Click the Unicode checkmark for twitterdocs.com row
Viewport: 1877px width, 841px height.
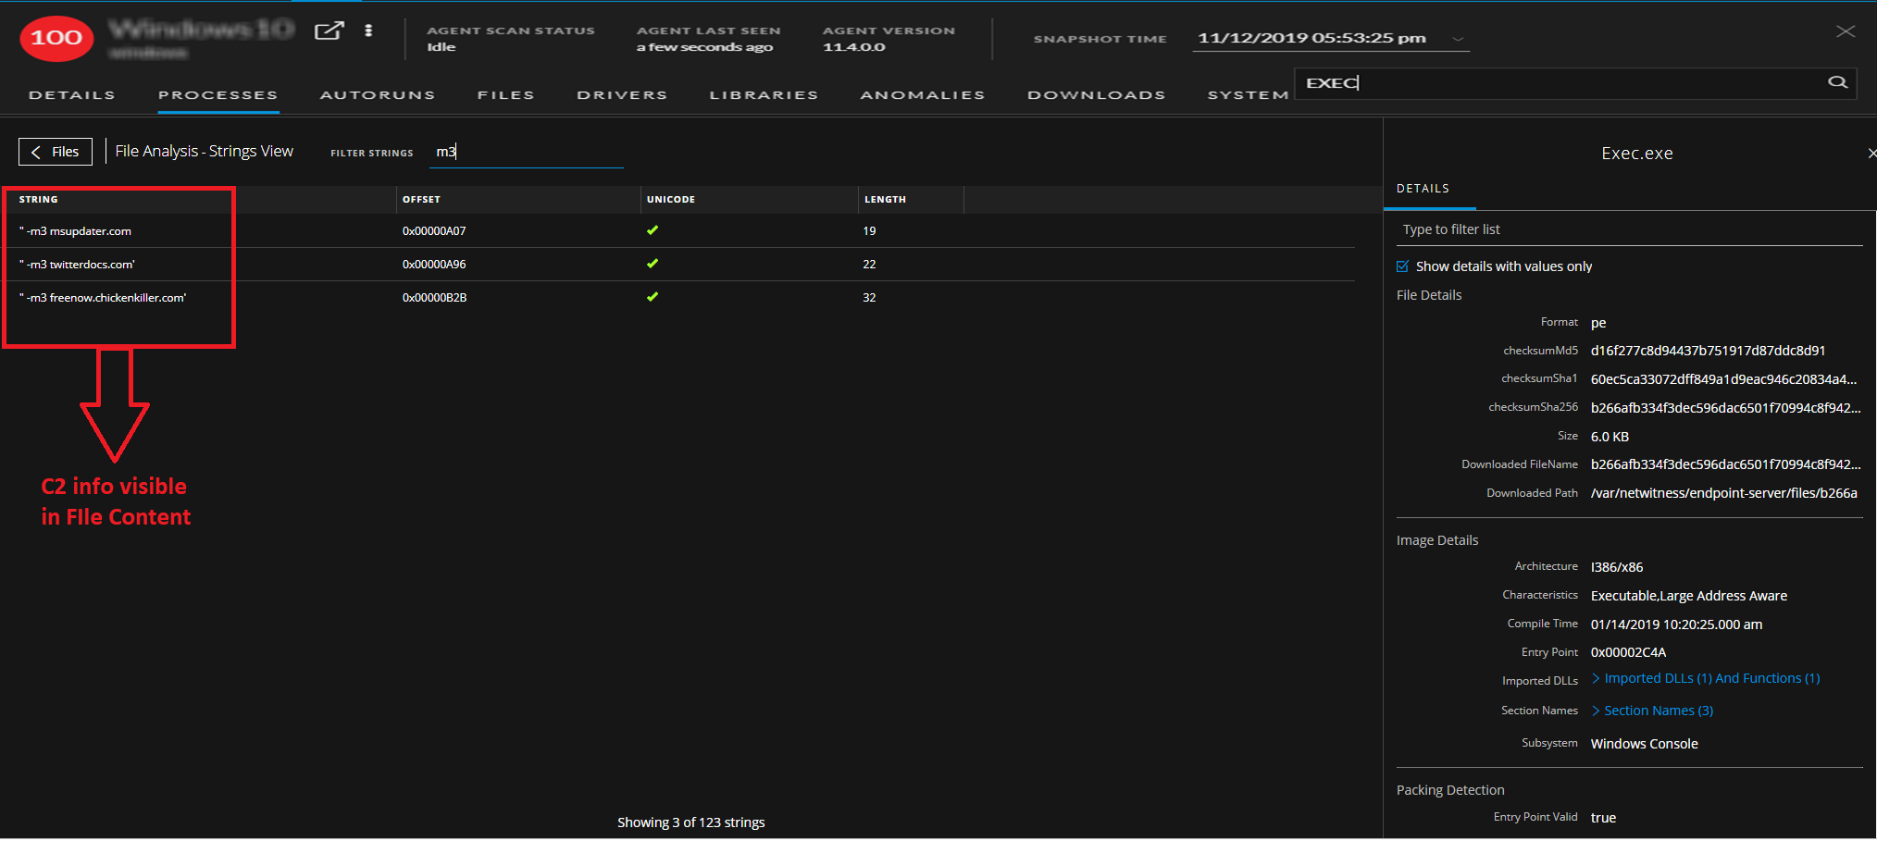click(653, 264)
